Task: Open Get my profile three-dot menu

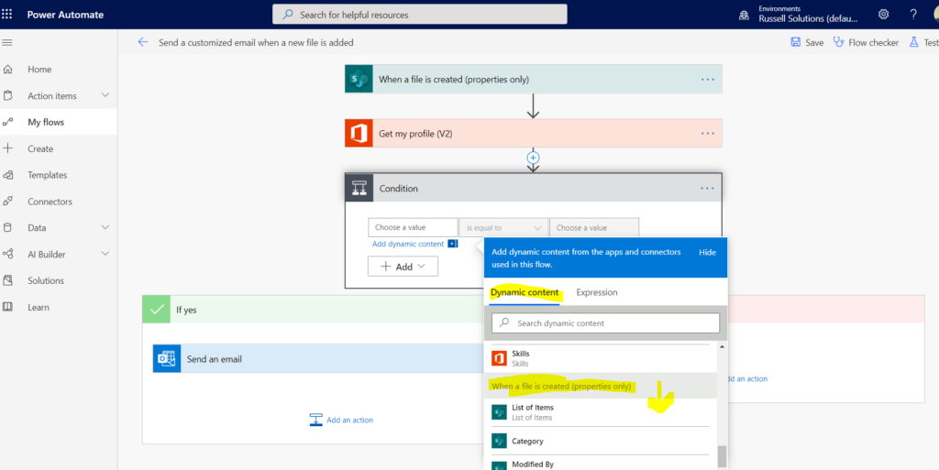Action: (x=708, y=134)
